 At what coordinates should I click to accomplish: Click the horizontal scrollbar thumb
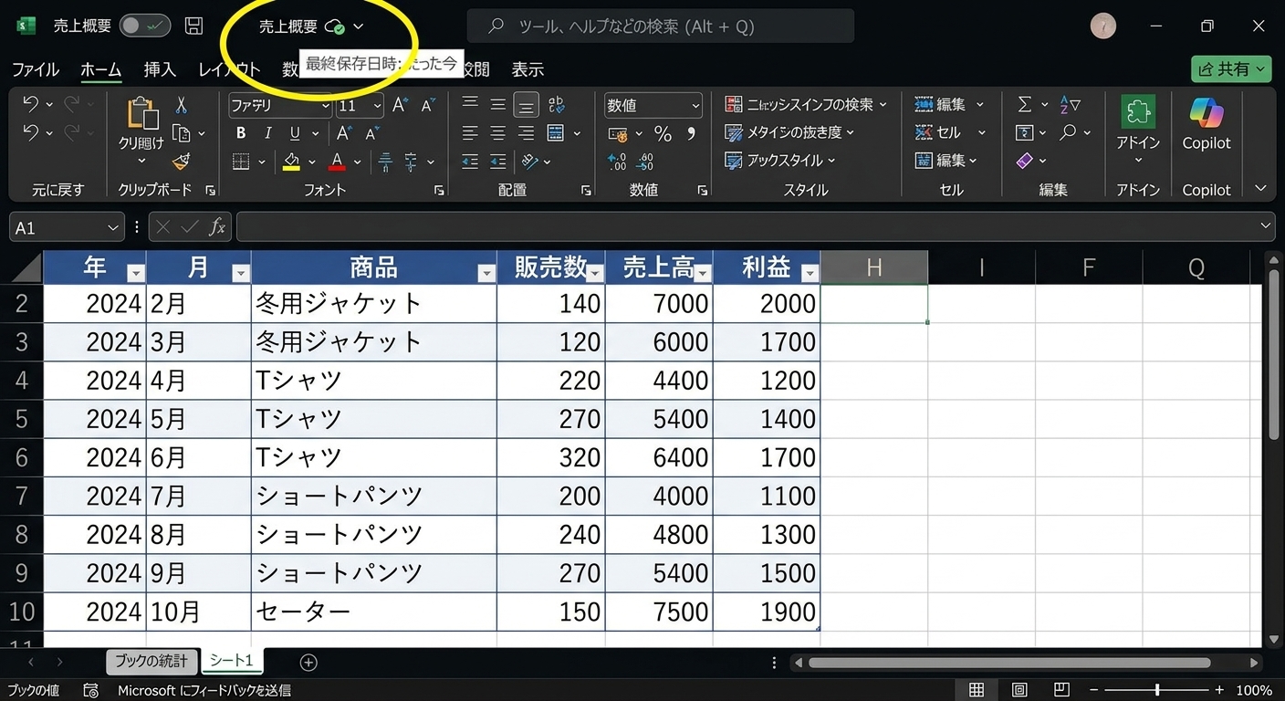click(1009, 663)
